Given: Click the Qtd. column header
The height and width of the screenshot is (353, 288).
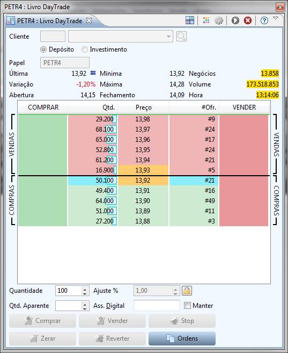Looking at the screenshot, I should (x=93, y=107).
